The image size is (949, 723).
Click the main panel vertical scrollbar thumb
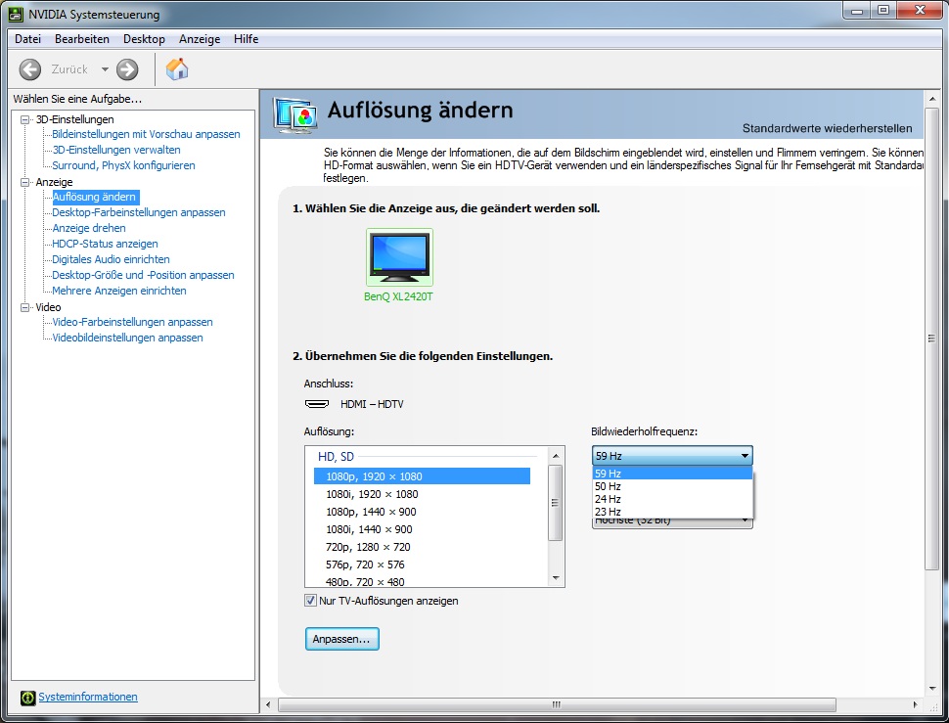932,339
